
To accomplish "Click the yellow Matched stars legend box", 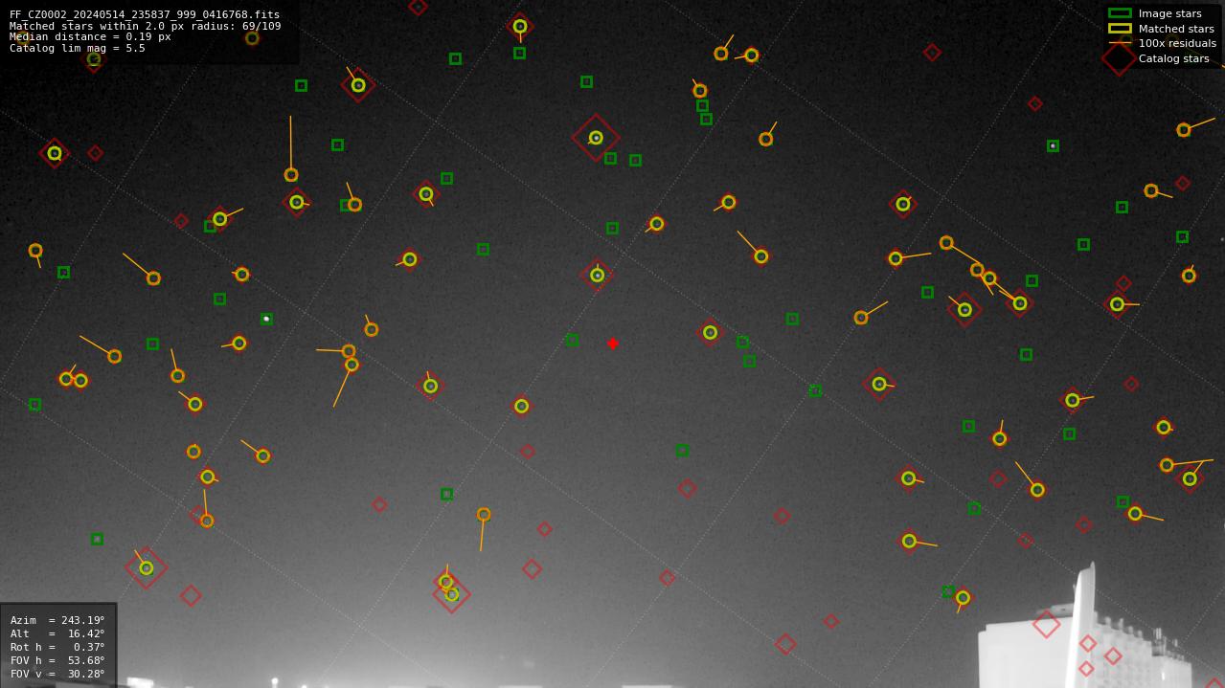I will pyautogui.click(x=1120, y=29).
